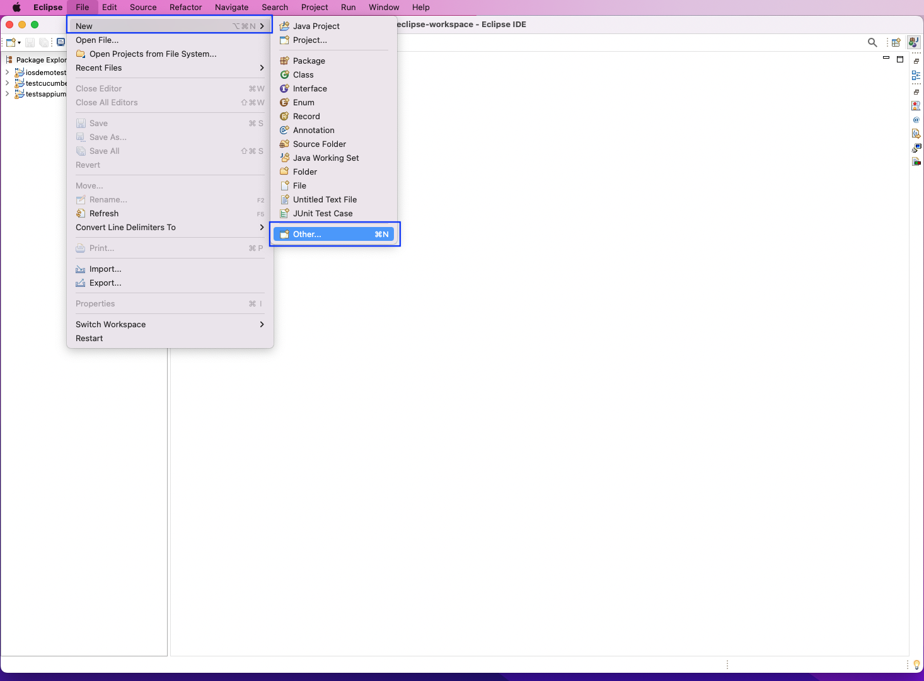
Task: Open the Search menu in menu bar
Action: click(275, 7)
